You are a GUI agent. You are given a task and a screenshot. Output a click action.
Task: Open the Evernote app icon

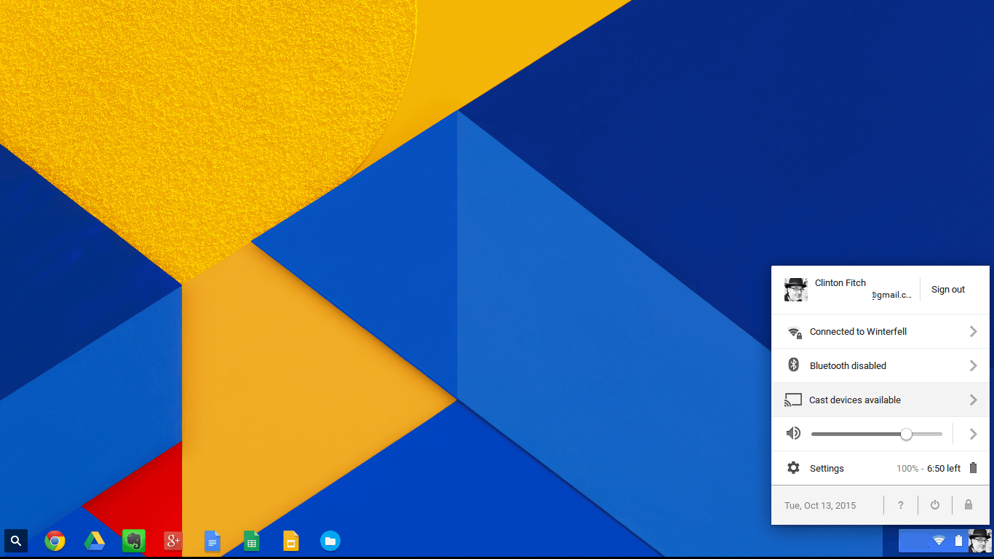[x=134, y=541]
